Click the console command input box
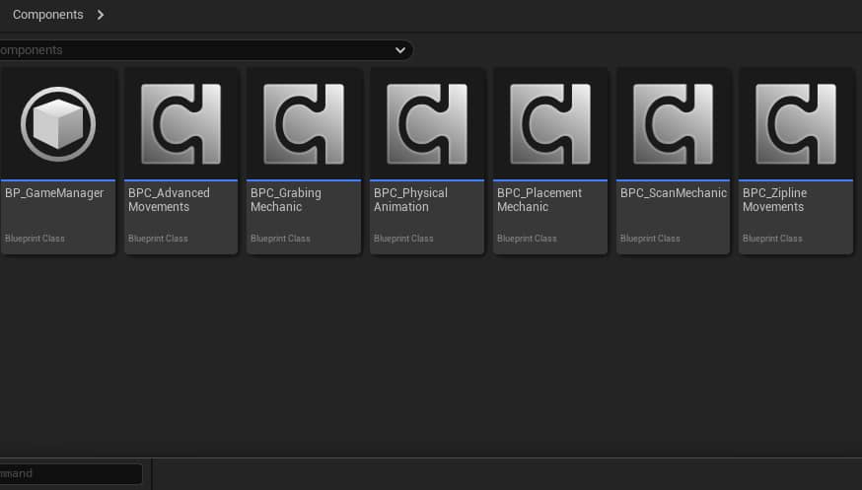This screenshot has height=490, width=862. tap(69, 473)
